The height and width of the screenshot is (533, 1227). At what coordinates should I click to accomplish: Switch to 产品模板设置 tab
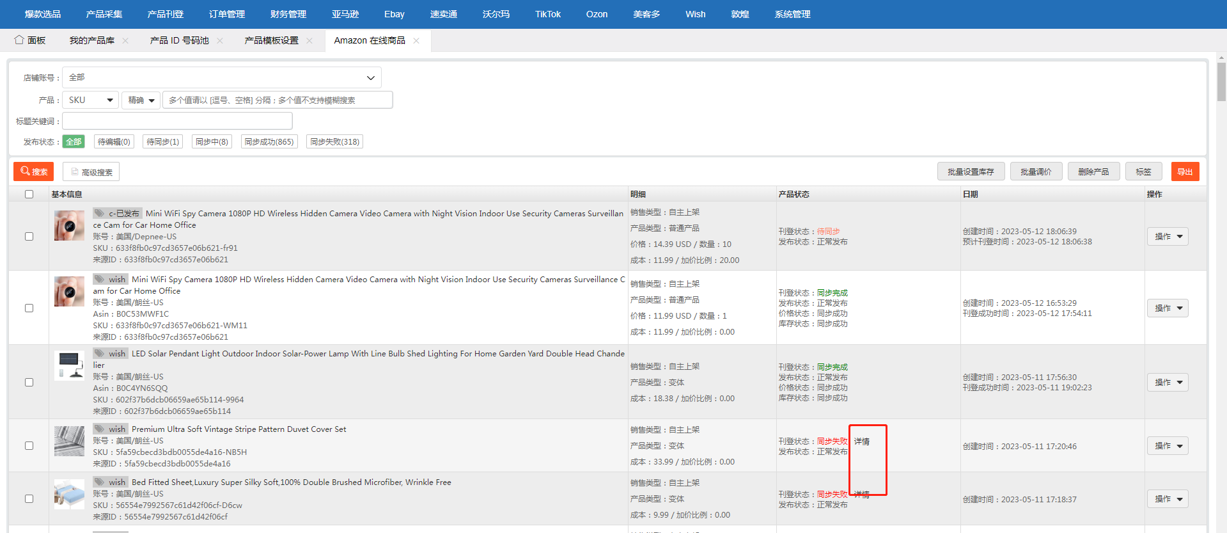coord(272,40)
